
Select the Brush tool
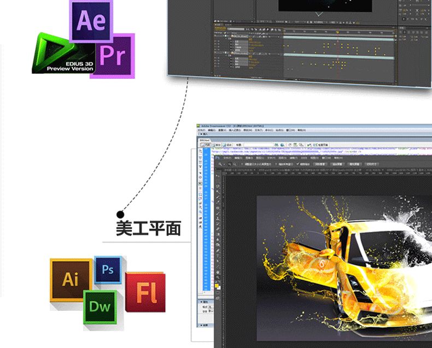(218, 213)
